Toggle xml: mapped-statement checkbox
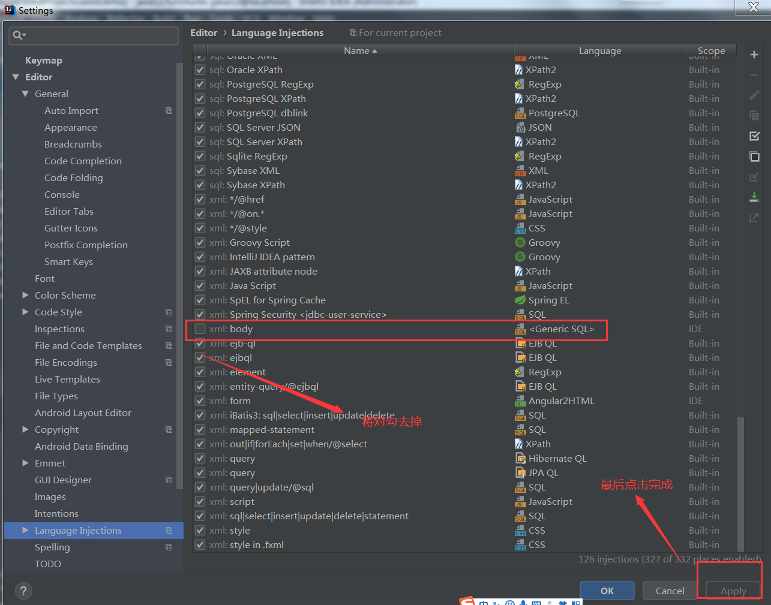 tap(200, 429)
